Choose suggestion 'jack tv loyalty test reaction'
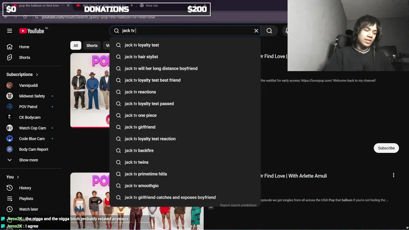 coord(185,139)
